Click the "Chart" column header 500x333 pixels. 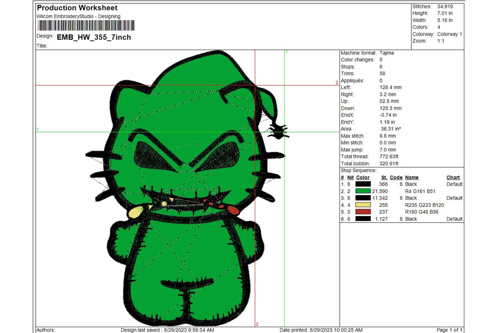453,178
